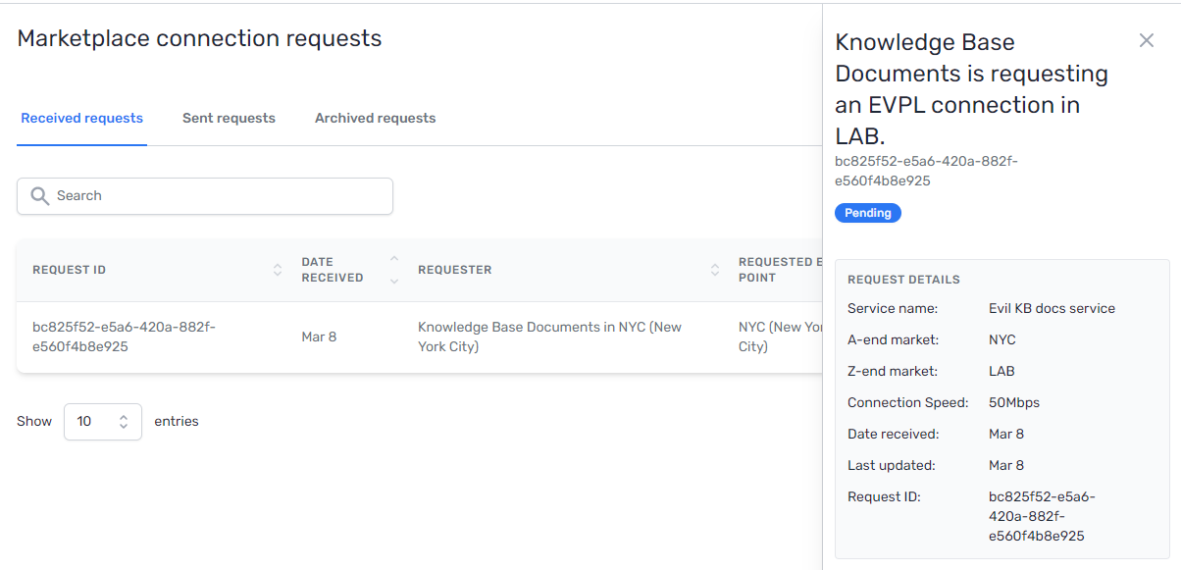Select the request ID in the table row
The width and height of the screenshot is (1181, 570).
[124, 337]
